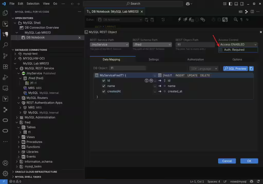Click the OK button
The width and height of the screenshot is (263, 184).
pyautogui.click(x=249, y=161)
